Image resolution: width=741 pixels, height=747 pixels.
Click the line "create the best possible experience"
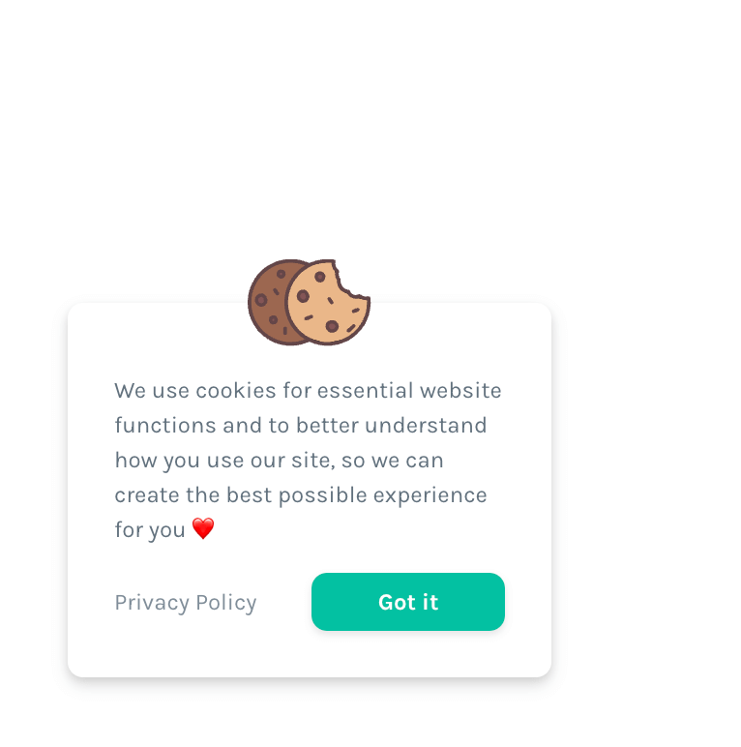point(300,495)
